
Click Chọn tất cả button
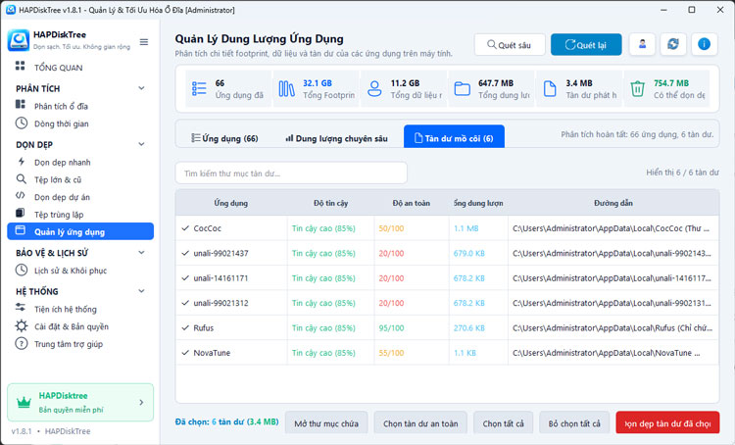504,423
